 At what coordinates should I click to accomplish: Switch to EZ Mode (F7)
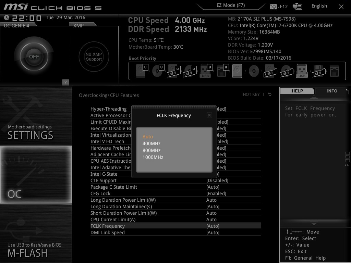pos(231,5)
